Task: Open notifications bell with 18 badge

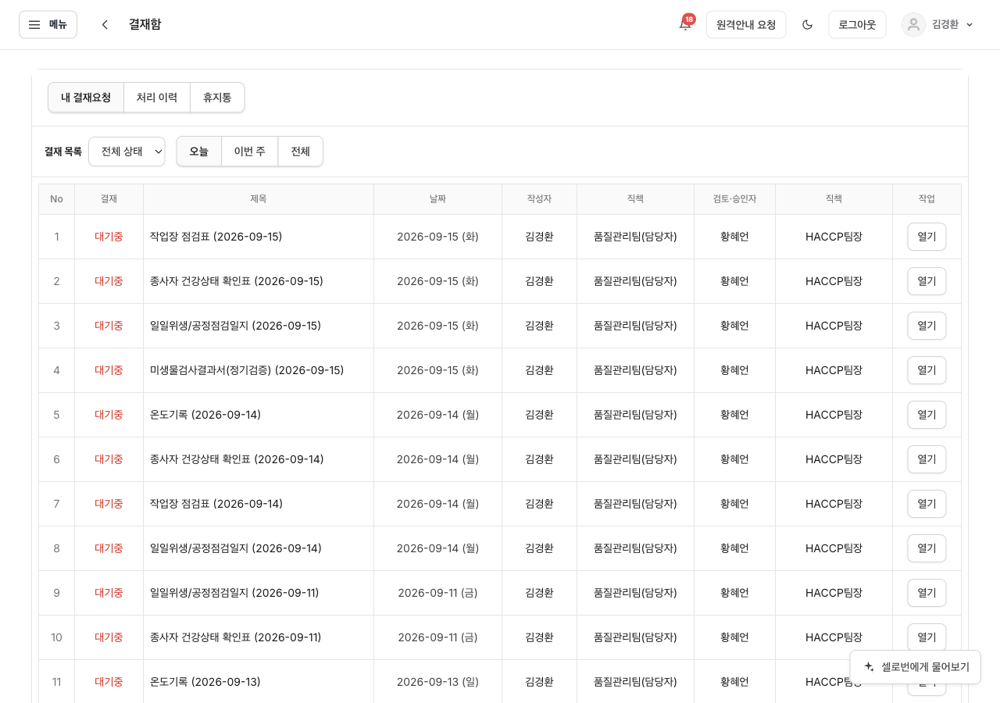Action: (685, 24)
